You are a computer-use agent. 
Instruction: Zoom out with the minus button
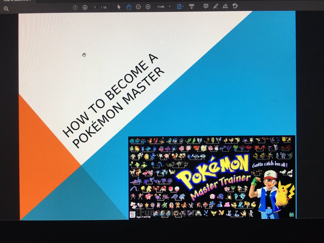[x=138, y=7]
